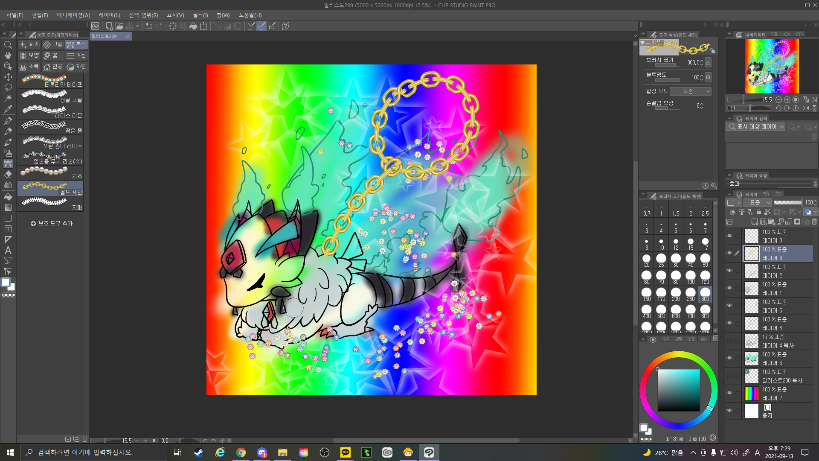This screenshot has height=461, width=819.
Task: Open layer blending mode 표준 dropdown
Action: click(x=757, y=203)
